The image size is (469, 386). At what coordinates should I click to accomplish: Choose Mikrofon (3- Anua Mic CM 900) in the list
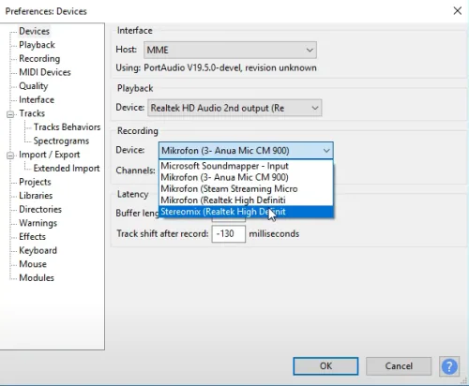(246, 177)
